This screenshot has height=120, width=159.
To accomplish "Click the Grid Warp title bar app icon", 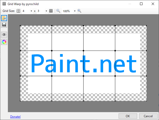I will 4,4.
